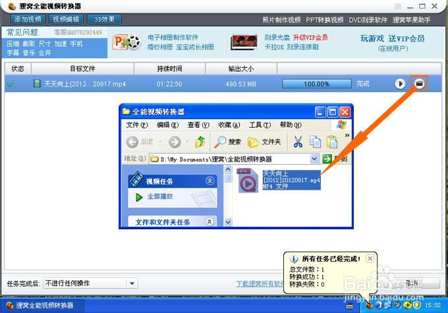Sort by the 目标文件 column header
This screenshot has width=448, height=313.
pyautogui.click(x=82, y=69)
